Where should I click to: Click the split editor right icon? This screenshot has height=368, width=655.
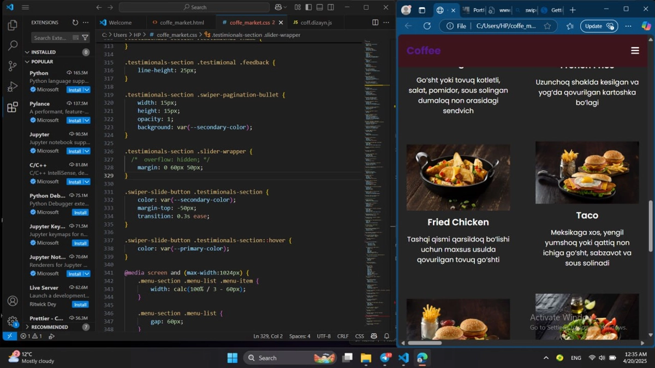pyautogui.click(x=375, y=22)
